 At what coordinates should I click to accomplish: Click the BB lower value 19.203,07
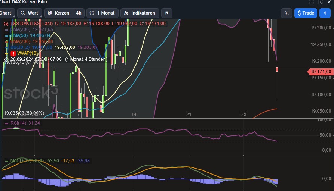[x=88, y=47]
